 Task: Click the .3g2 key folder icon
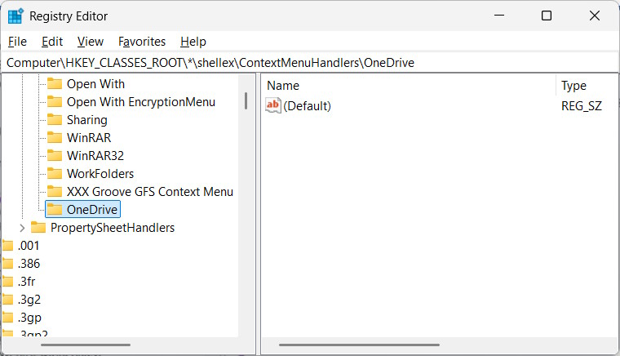[x=8, y=300]
